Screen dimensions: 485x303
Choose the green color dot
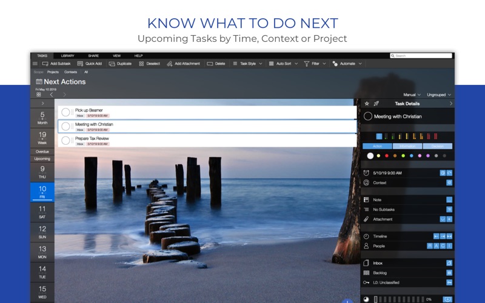(403, 156)
